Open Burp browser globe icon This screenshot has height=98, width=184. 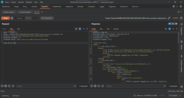tap(174, 7)
